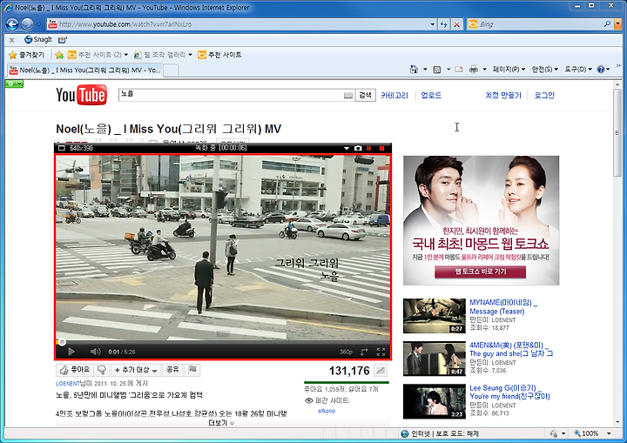Expand the address bar history dropdown

pyautogui.click(x=433, y=24)
